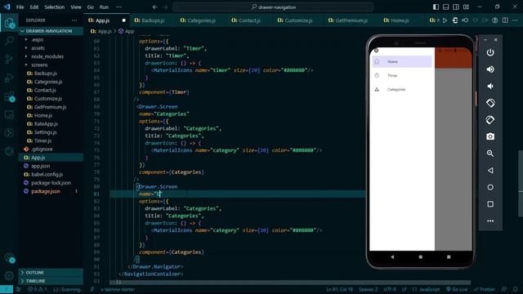Open the Source Control view

coord(9,59)
